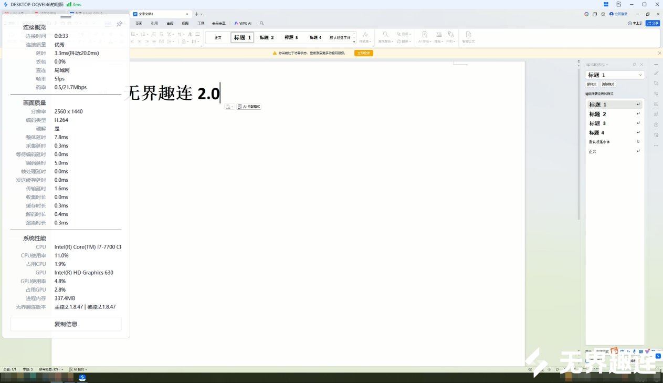Click the search magnifier icon in ribbon
Image resolution: width=663 pixels, height=383 pixels.
coord(262,23)
